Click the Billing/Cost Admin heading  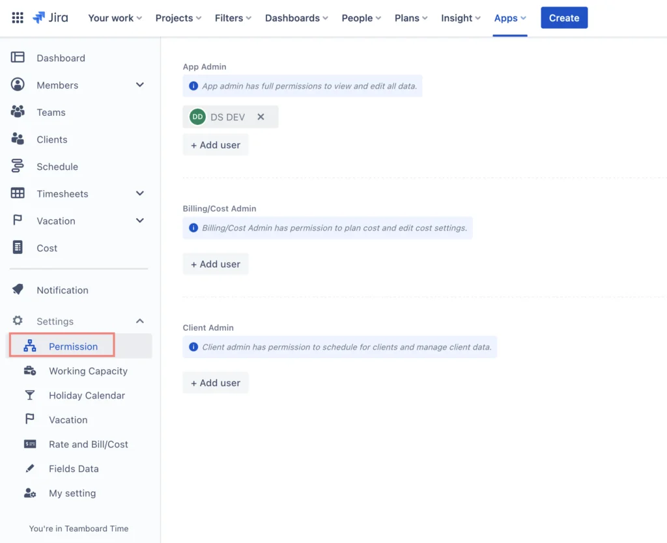pos(220,208)
